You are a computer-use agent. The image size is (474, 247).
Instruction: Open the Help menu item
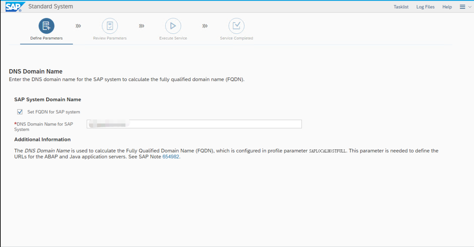pos(447,7)
